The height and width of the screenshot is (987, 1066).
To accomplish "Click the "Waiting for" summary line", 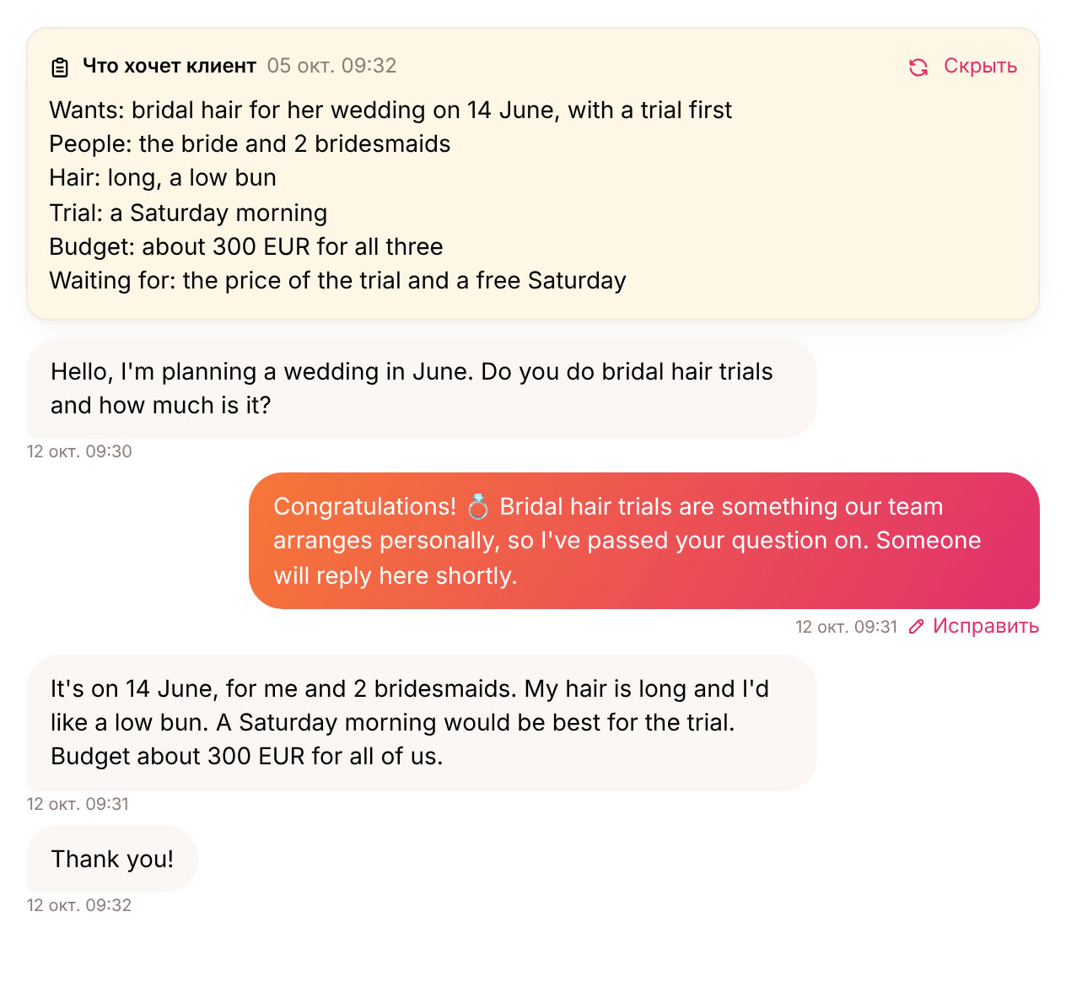I will (337, 280).
